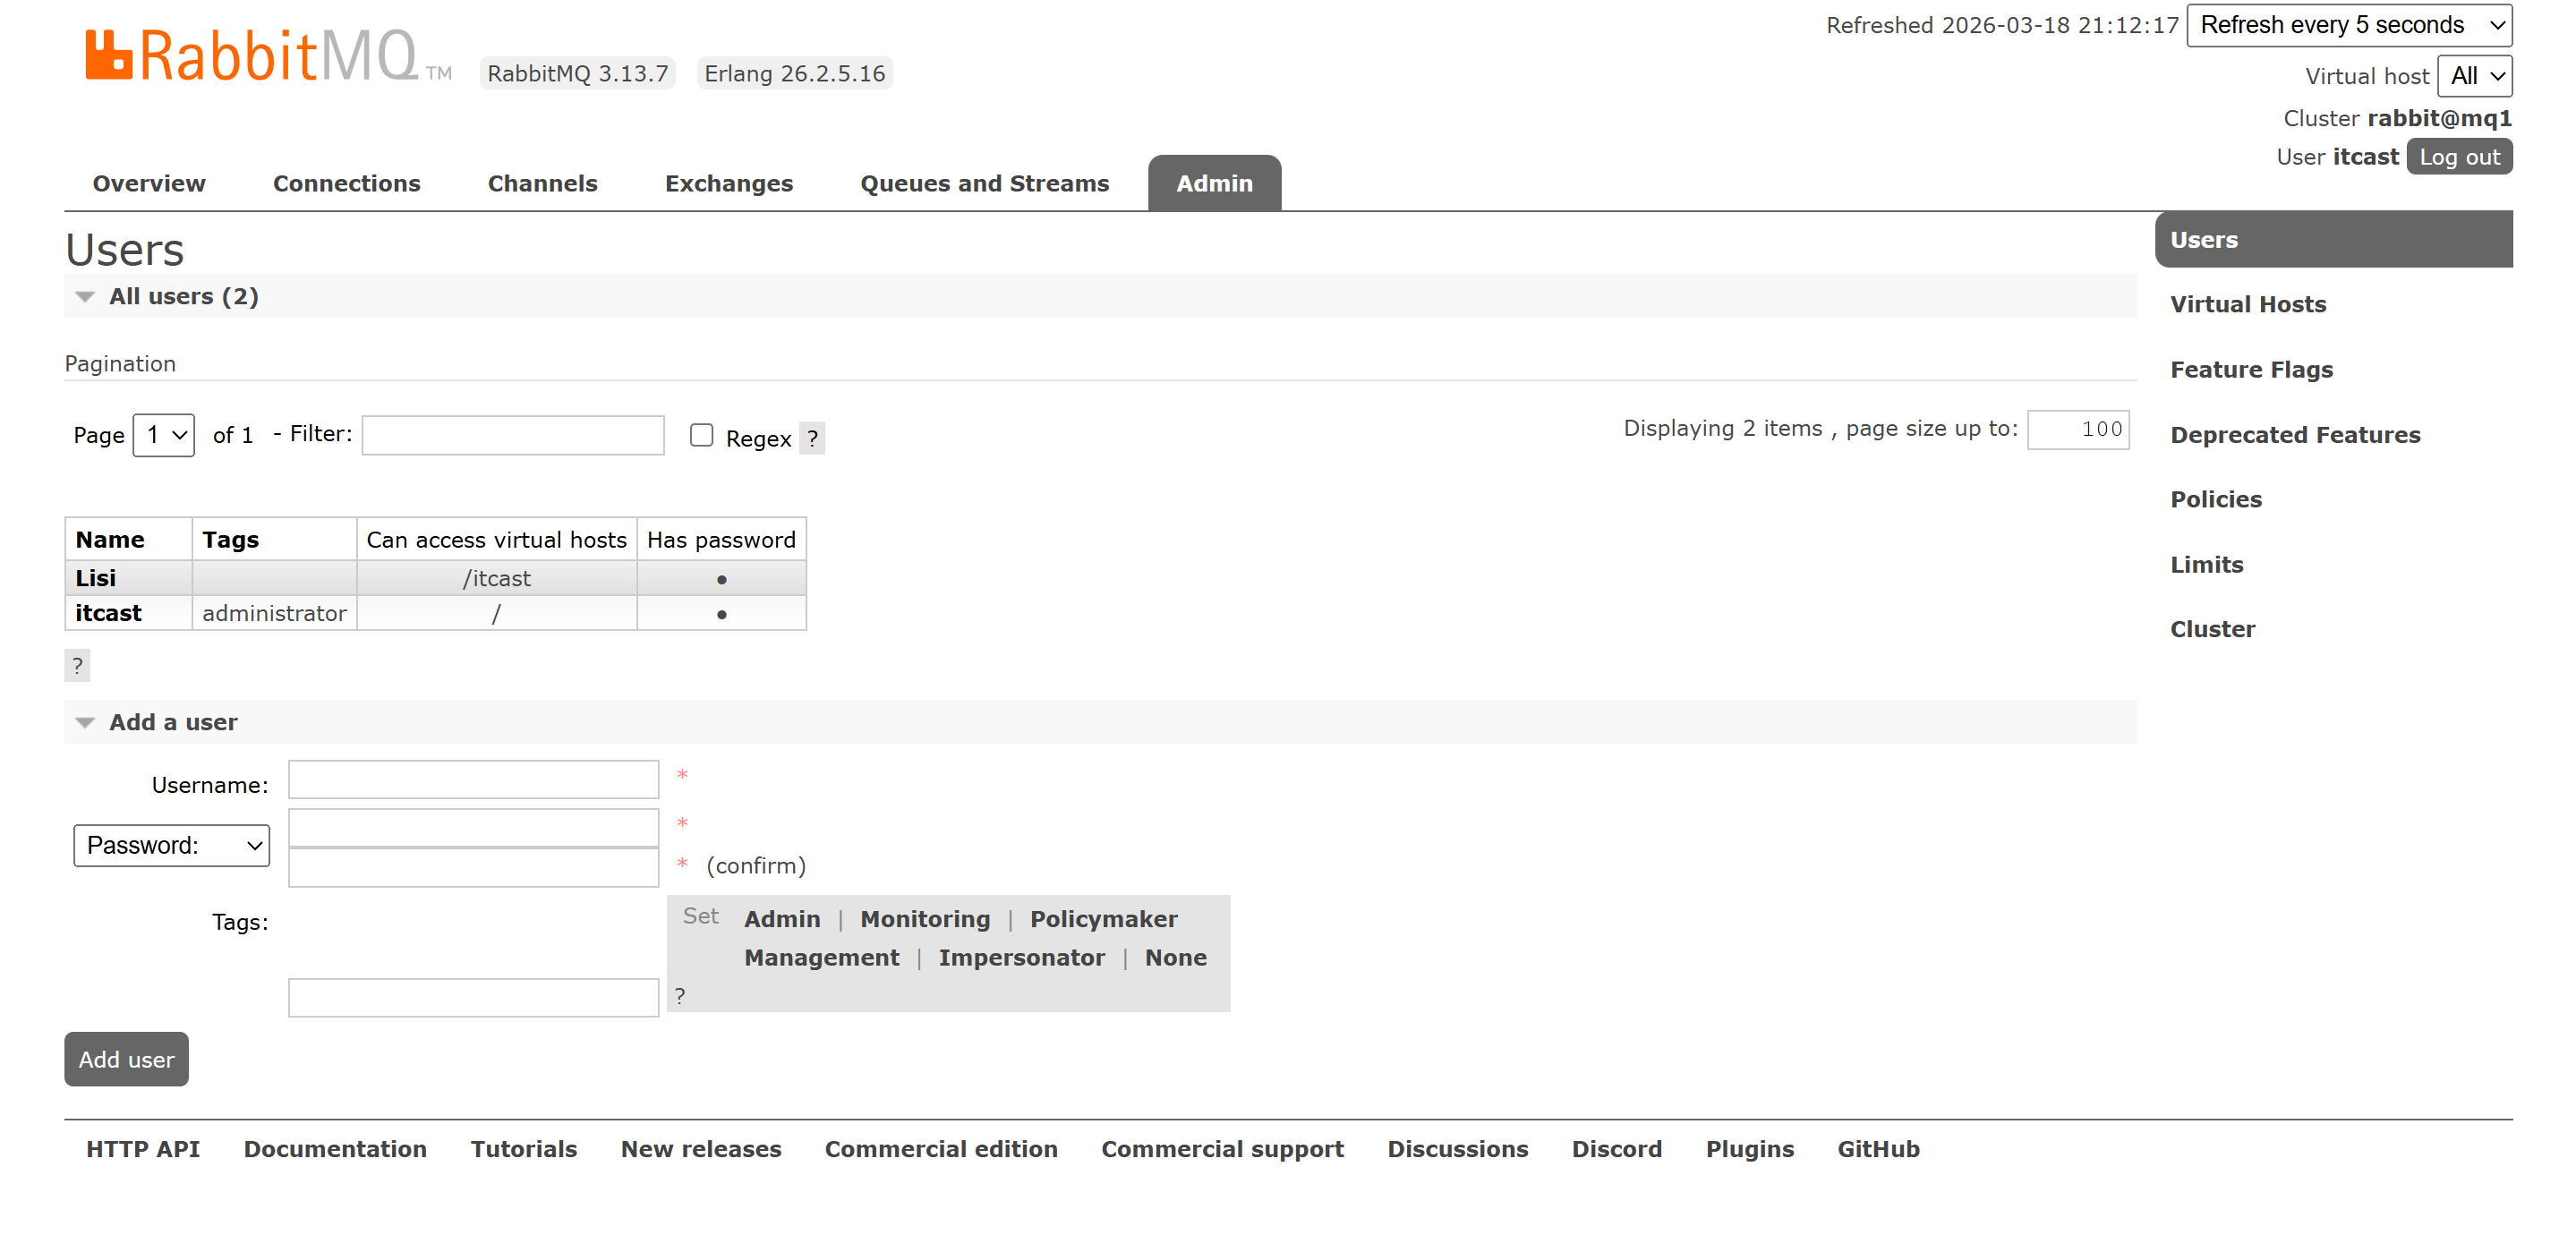2576x1235 pixels.
Task: Click the Add user button
Action: [126, 1059]
